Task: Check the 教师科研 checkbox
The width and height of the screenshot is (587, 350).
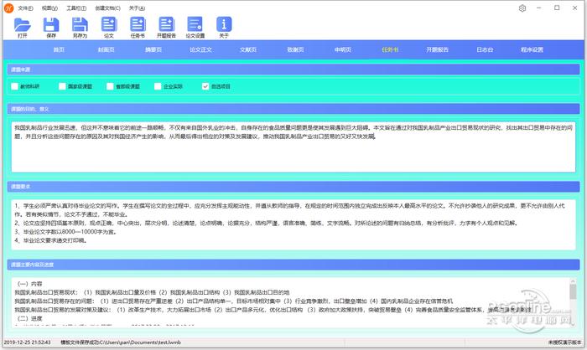Action: (x=14, y=86)
